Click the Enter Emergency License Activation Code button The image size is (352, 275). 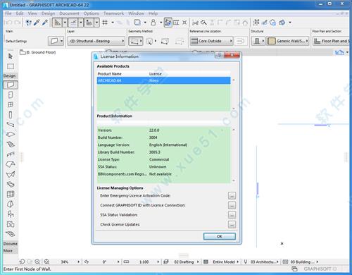pyautogui.click(x=232, y=195)
